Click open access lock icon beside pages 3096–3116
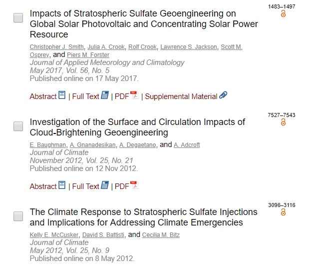Viewport: 309px width, 267px height. (283, 212)
